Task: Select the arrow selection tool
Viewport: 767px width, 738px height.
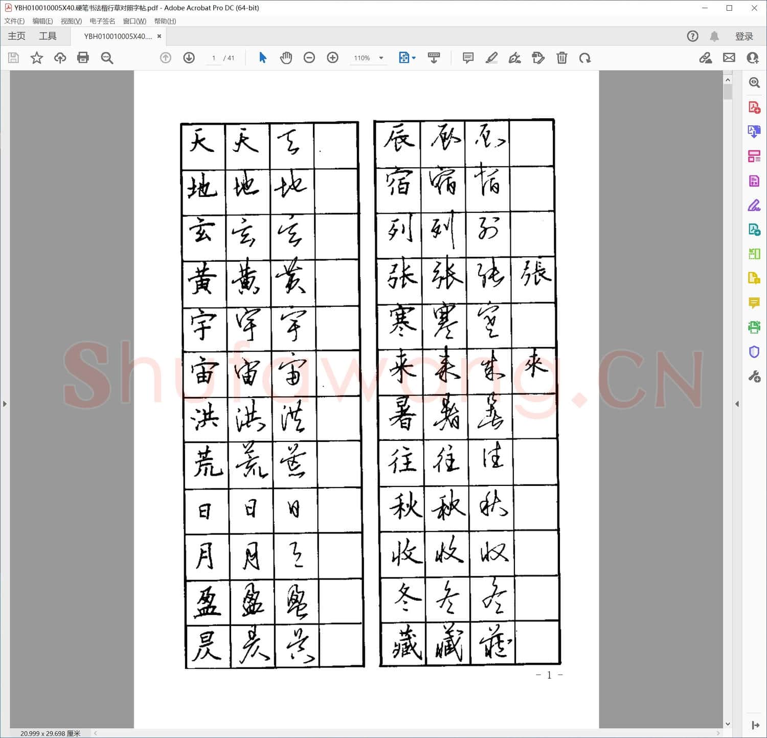Action: coord(263,58)
